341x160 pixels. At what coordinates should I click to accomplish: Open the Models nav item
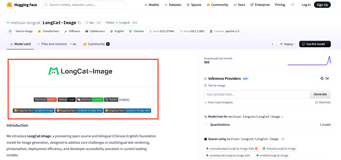[152, 5]
